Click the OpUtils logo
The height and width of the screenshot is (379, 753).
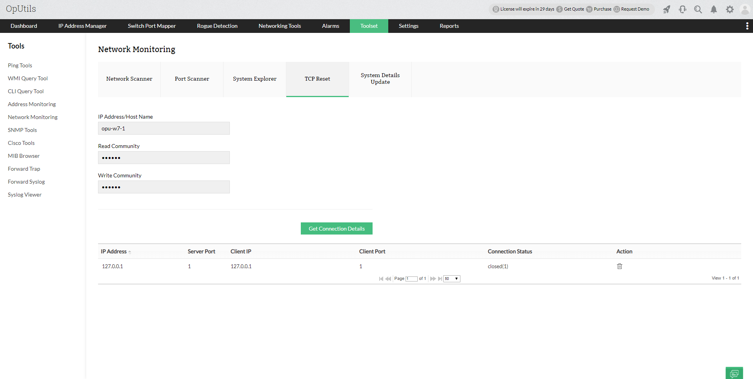click(x=21, y=9)
